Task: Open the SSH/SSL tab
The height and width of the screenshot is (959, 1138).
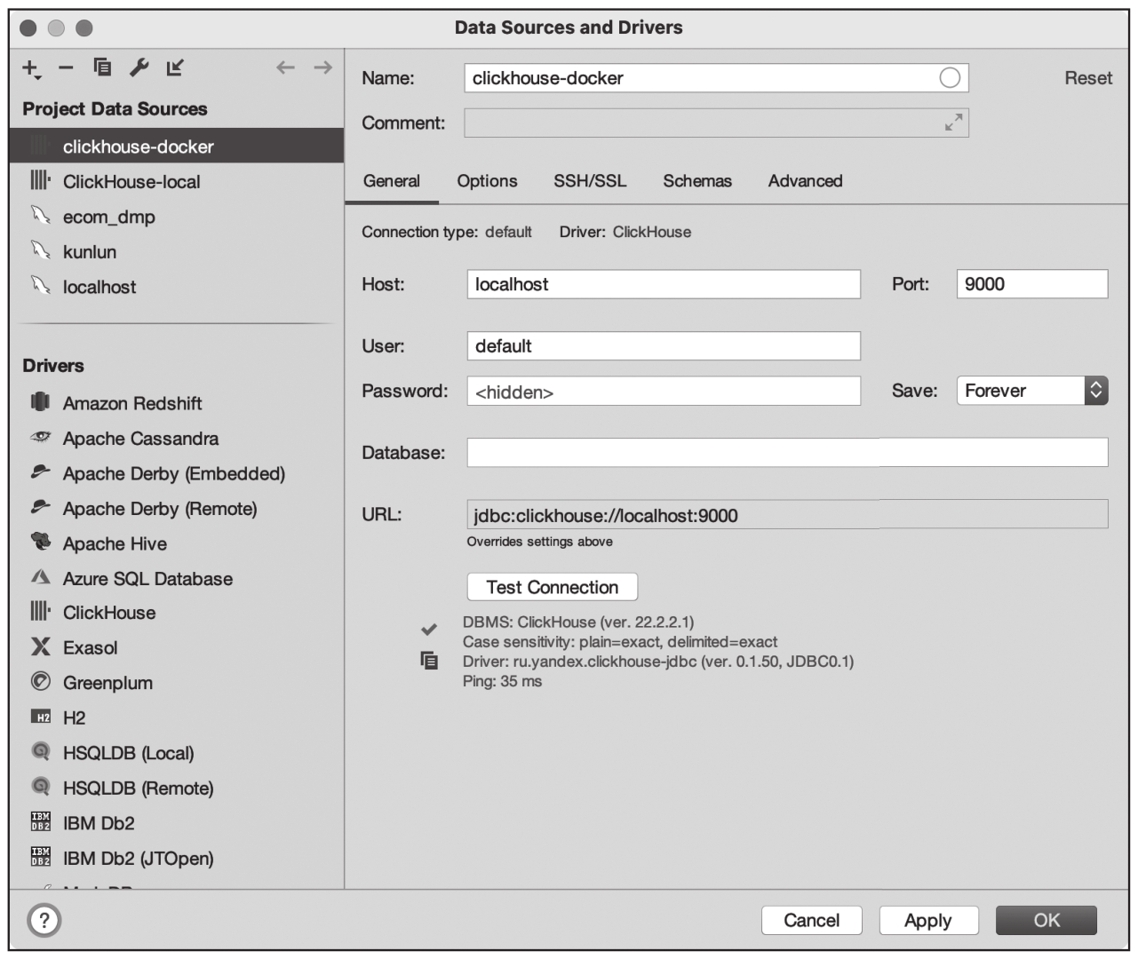Action: [x=590, y=181]
